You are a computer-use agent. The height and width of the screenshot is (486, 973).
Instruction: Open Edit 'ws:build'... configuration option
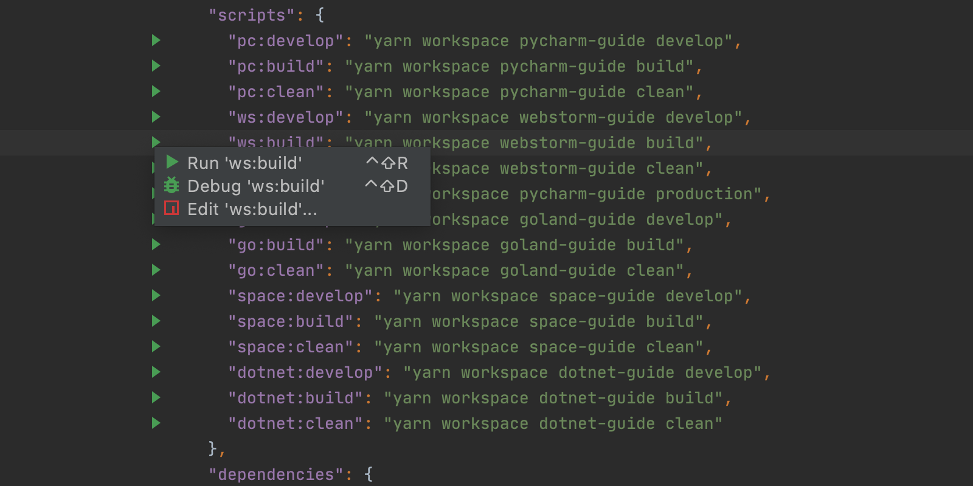pyautogui.click(x=252, y=209)
